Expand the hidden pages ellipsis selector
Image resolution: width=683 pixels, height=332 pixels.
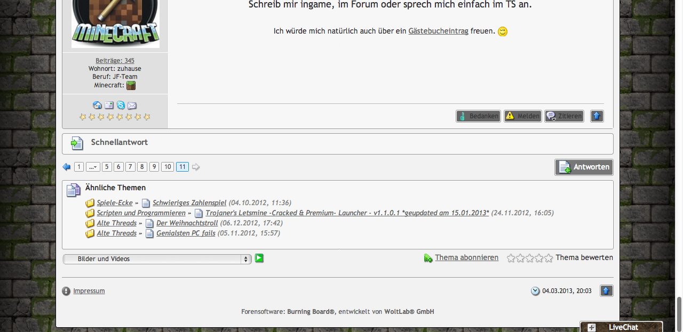[x=93, y=167]
